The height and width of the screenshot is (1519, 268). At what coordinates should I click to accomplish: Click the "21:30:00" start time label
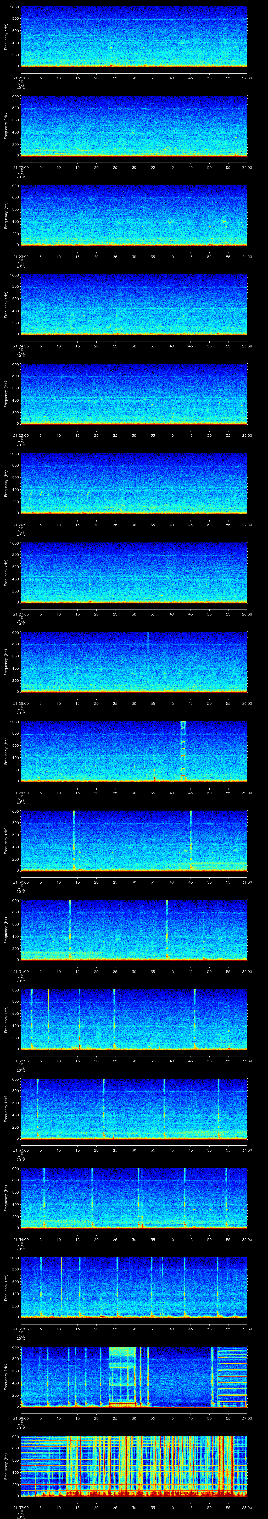pos(21,882)
